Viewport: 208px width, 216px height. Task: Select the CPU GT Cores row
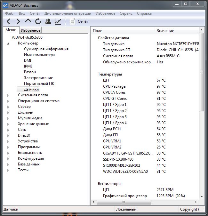point(145,99)
